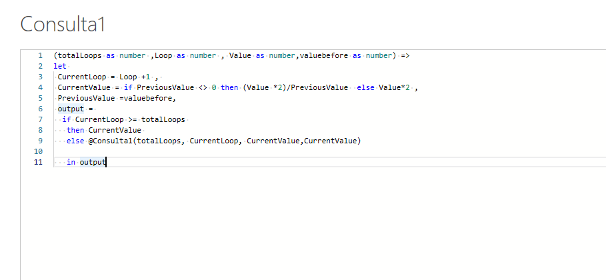Select line number 8 in the gutter
This screenshot has width=606, height=280.
40,130
